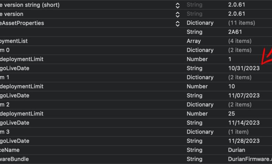
Task: Select the 2A61 string value
Action: tap(235, 32)
